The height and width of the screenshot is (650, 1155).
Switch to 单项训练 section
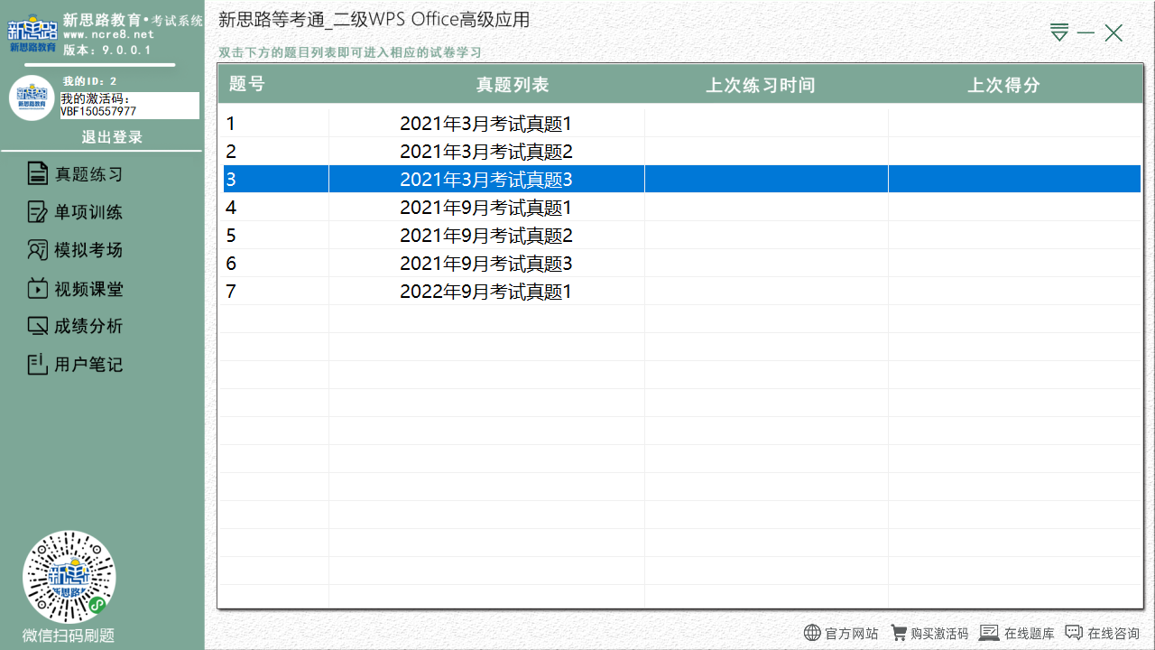(x=88, y=212)
